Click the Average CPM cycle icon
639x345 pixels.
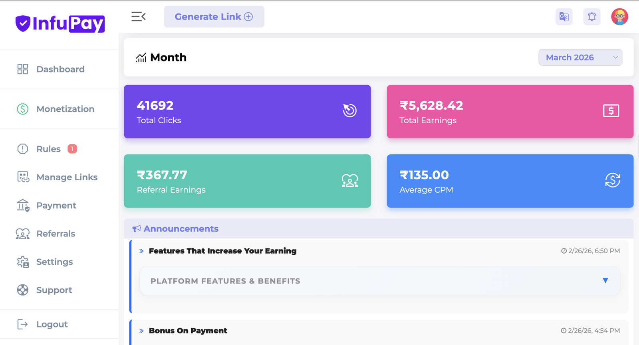[612, 180]
